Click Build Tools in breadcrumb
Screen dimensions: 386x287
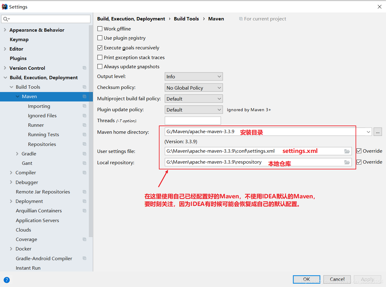click(x=186, y=19)
